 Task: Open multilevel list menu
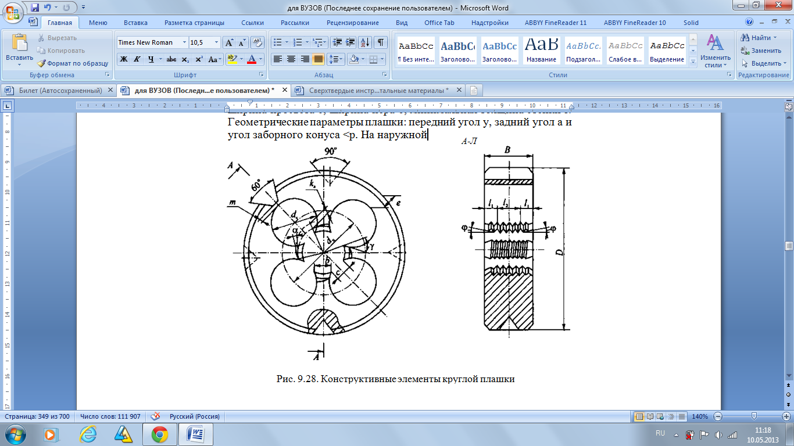tap(320, 42)
